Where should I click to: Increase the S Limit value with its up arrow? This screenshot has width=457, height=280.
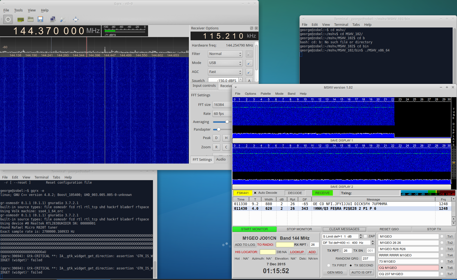click(x=361, y=235)
